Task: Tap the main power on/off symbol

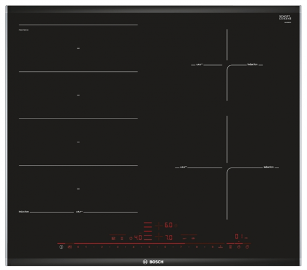Action: tap(61, 247)
